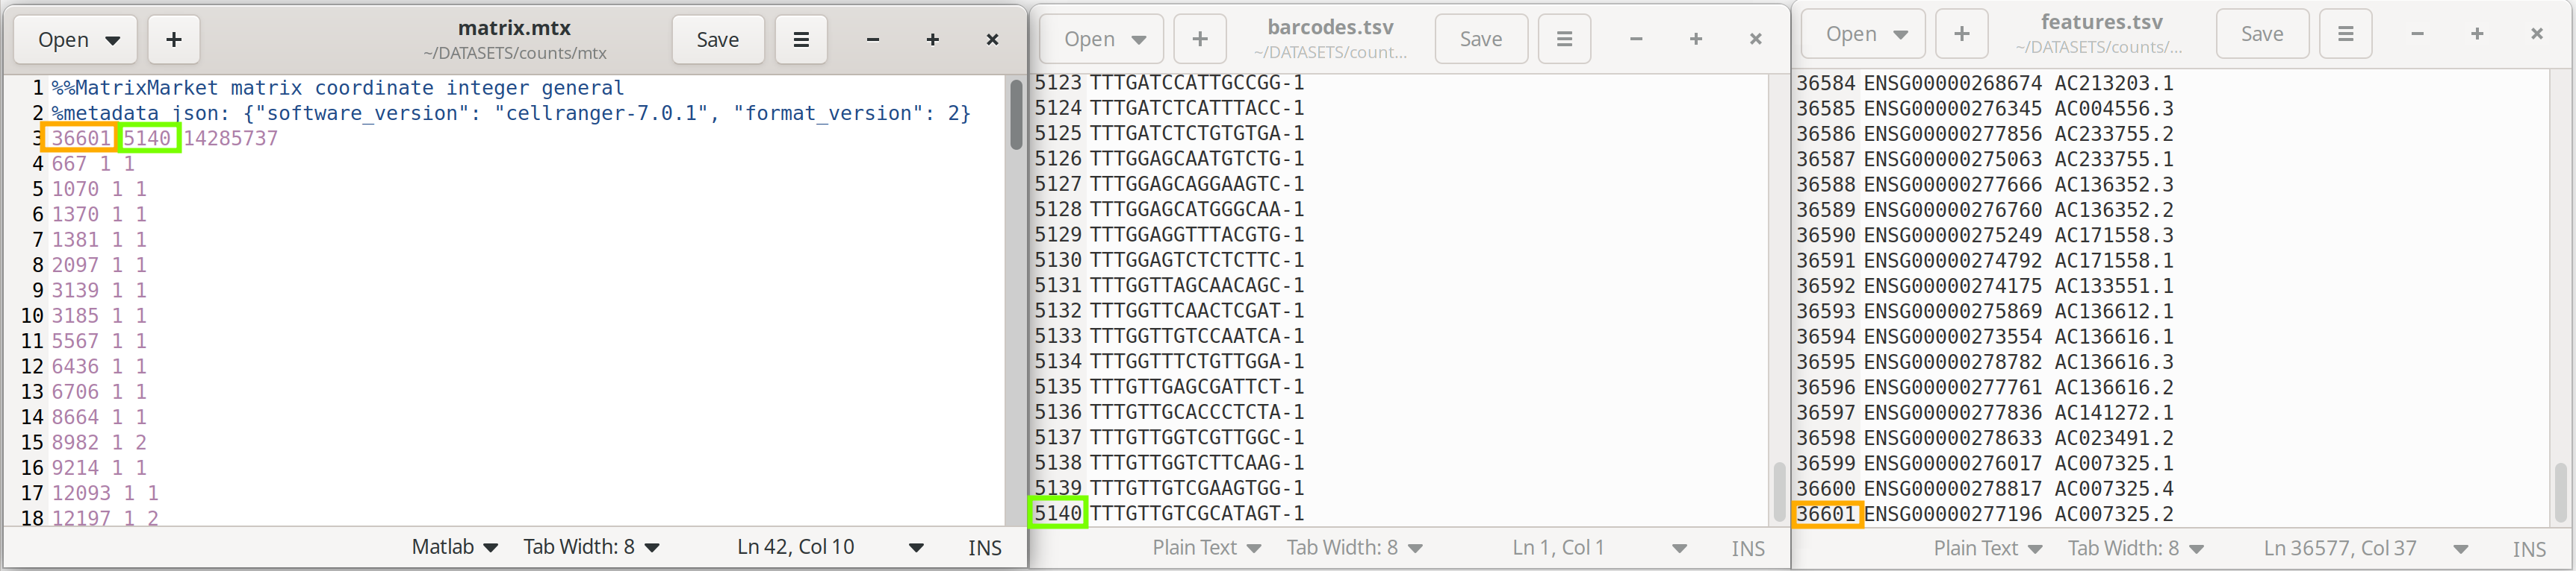
Task: Open Plain Text language dropdown in barcodes.tsv
Action: click(x=1206, y=548)
